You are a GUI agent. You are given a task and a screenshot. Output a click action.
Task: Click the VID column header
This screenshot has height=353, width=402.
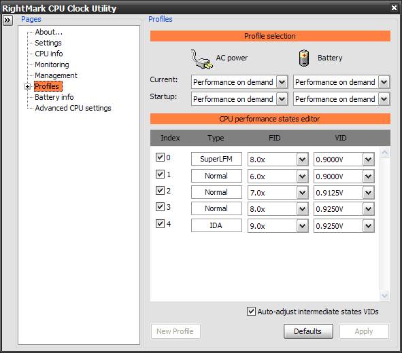pos(341,138)
